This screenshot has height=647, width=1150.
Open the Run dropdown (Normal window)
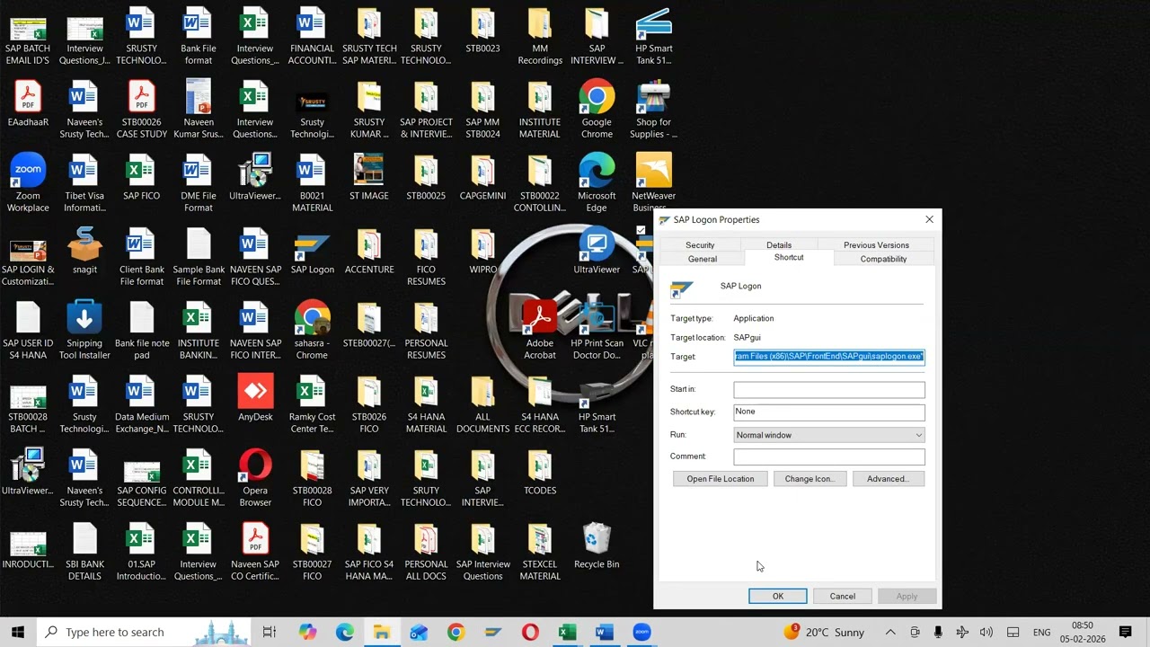click(x=829, y=435)
